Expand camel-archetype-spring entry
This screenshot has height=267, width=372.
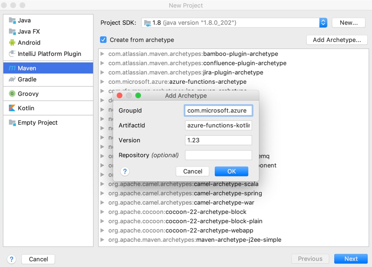102,193
